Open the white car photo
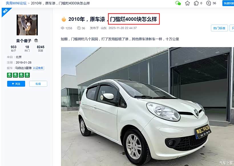The image size is (234, 166). [x=147, y=106]
